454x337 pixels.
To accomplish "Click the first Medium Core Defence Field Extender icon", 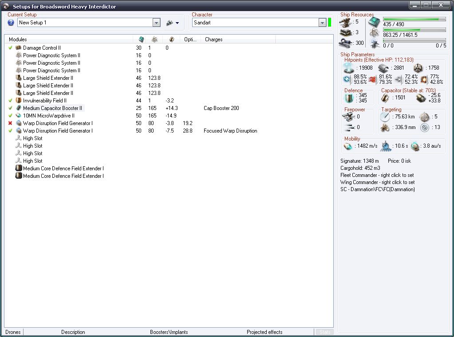I will click(x=19, y=168).
